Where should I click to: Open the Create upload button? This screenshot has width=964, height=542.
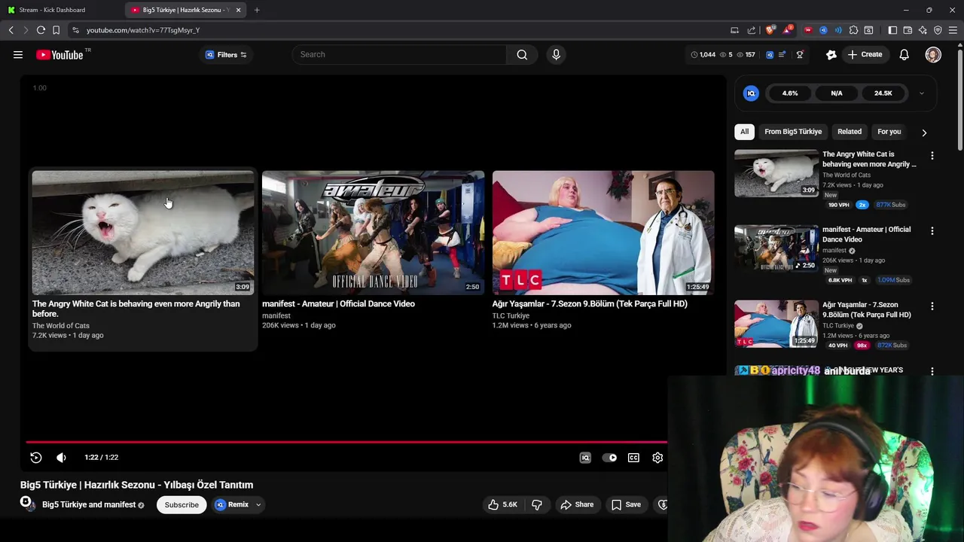(865, 54)
